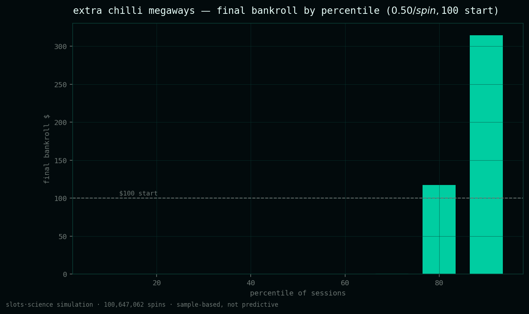529x314 pixels.
Task: Click the x-axis tick value 20
Action: point(157,283)
